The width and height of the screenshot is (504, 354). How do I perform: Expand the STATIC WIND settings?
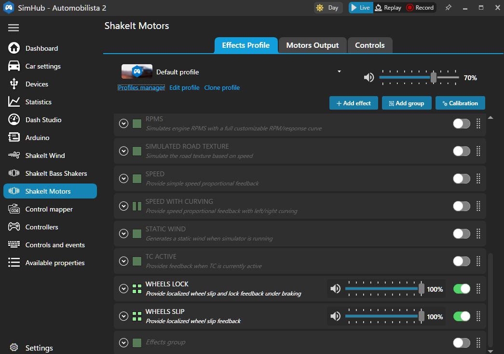(x=123, y=234)
